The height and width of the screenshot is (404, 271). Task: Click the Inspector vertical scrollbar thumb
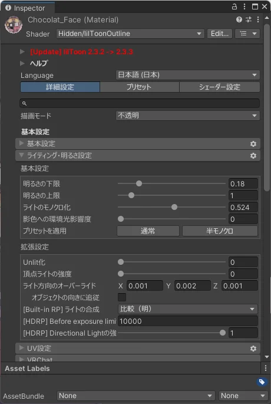click(267, 108)
